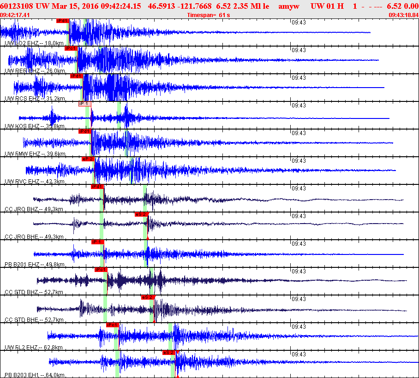The image size is (419, 378).
Task: Click the iPd1 flag on UW FMW trace
Action: coord(84,131)
